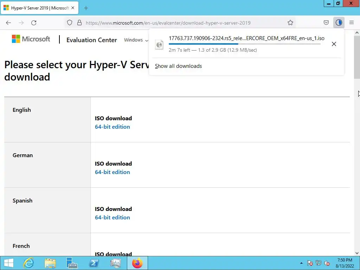This screenshot has width=360, height=270.
Task: Open the Performance Monitor taskbar icon
Action: click(115, 263)
